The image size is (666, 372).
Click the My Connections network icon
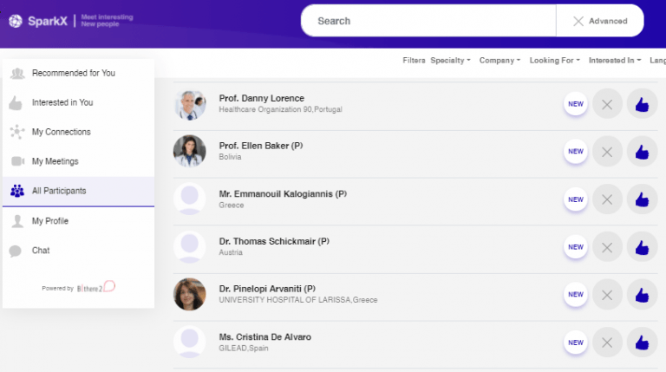17,132
